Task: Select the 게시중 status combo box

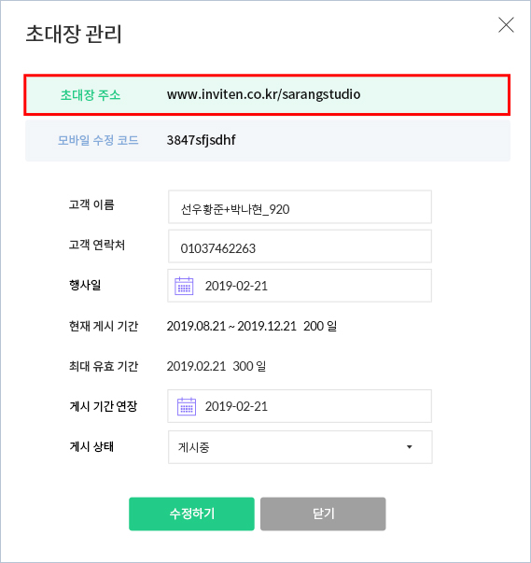Action: click(x=300, y=447)
